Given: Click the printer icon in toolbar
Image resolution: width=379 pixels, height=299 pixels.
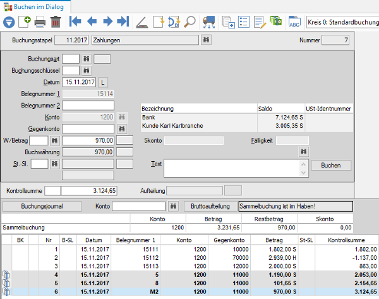Looking at the screenshot, I should (40, 22).
